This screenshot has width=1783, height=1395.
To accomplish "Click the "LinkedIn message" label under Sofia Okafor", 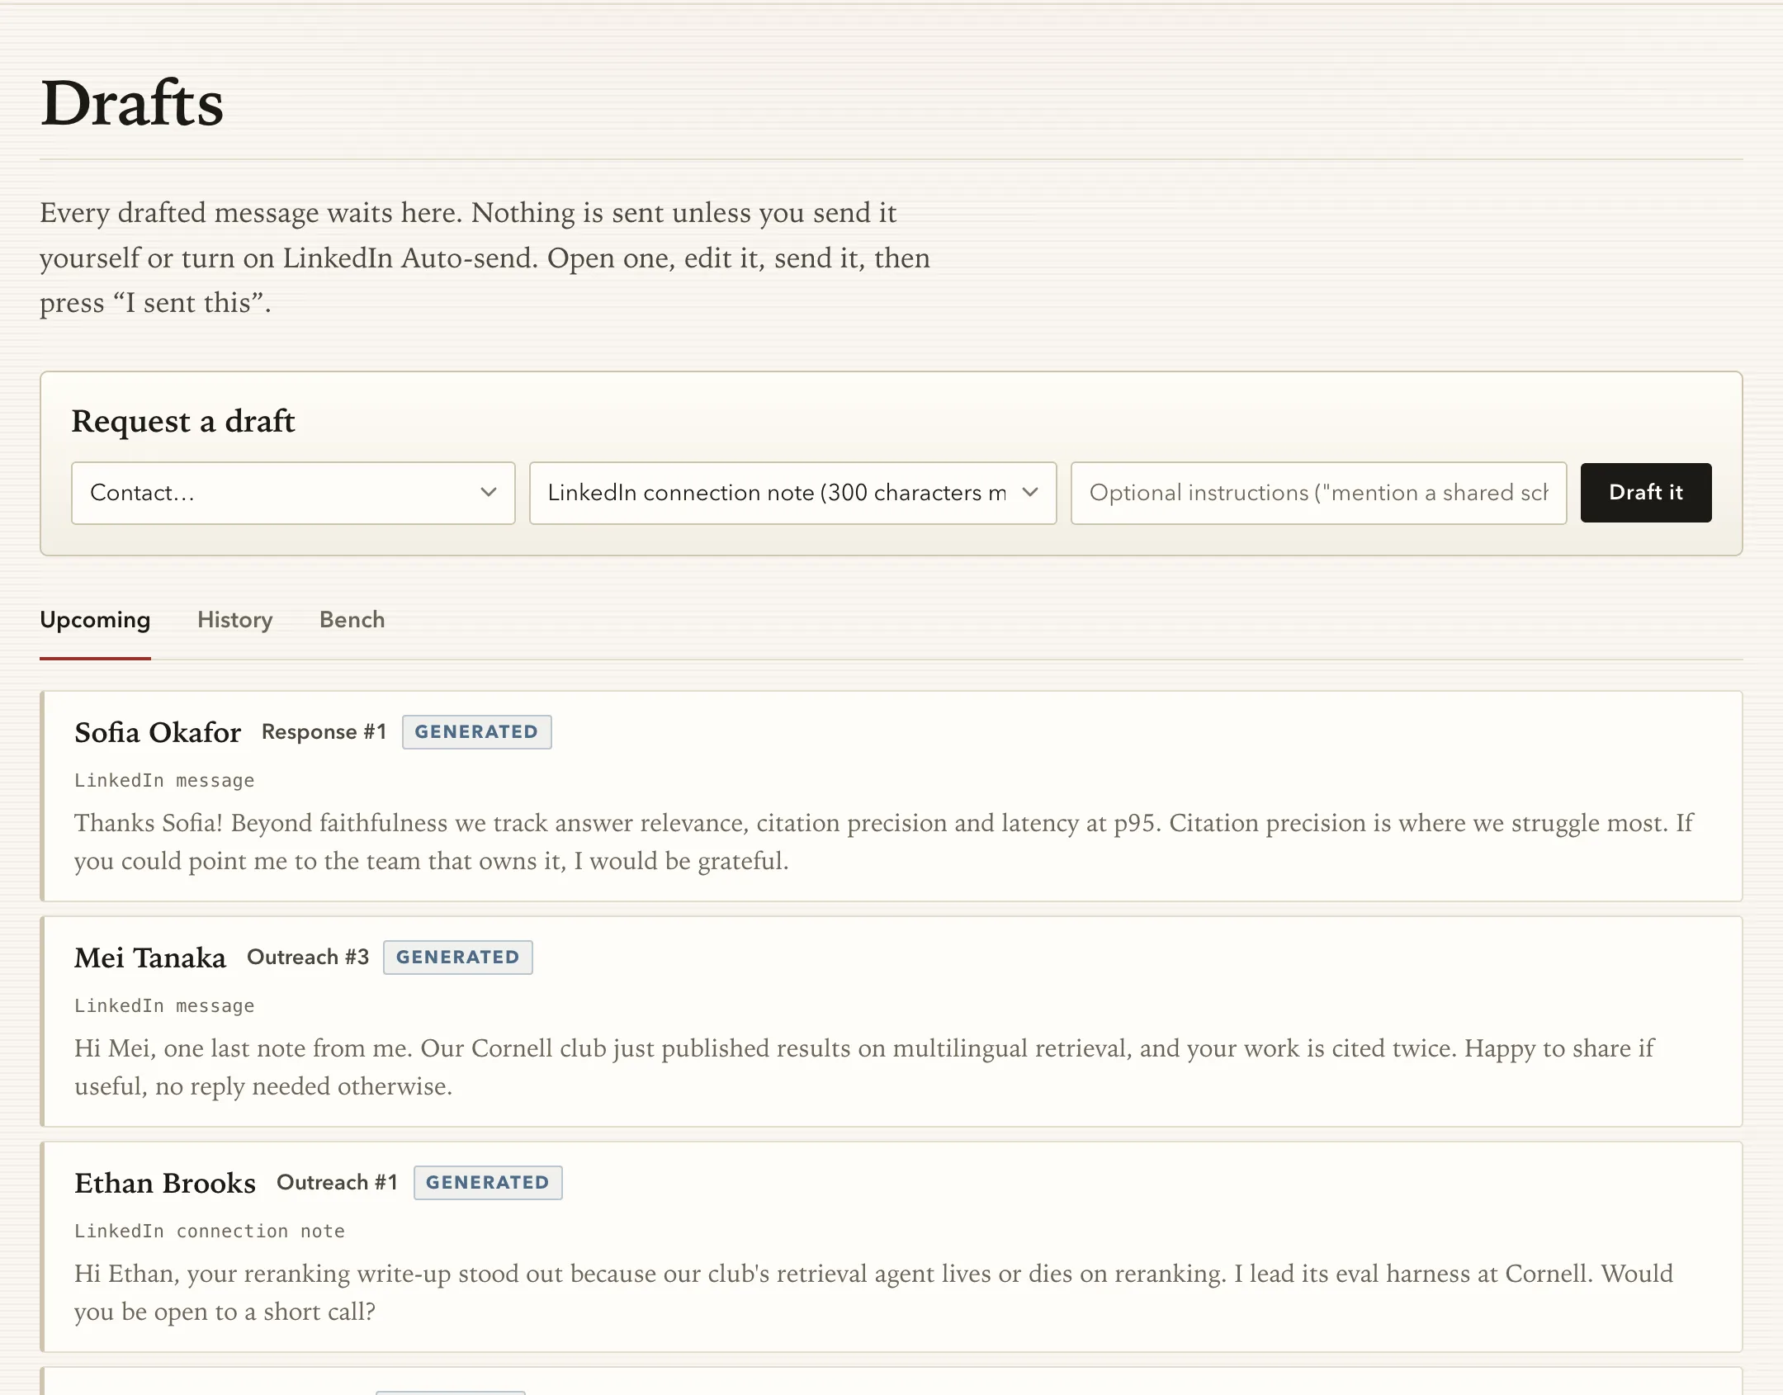I will [x=164, y=781].
